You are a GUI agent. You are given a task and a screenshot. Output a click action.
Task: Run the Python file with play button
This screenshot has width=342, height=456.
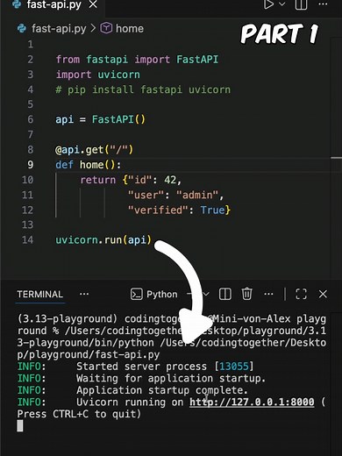(x=268, y=4)
